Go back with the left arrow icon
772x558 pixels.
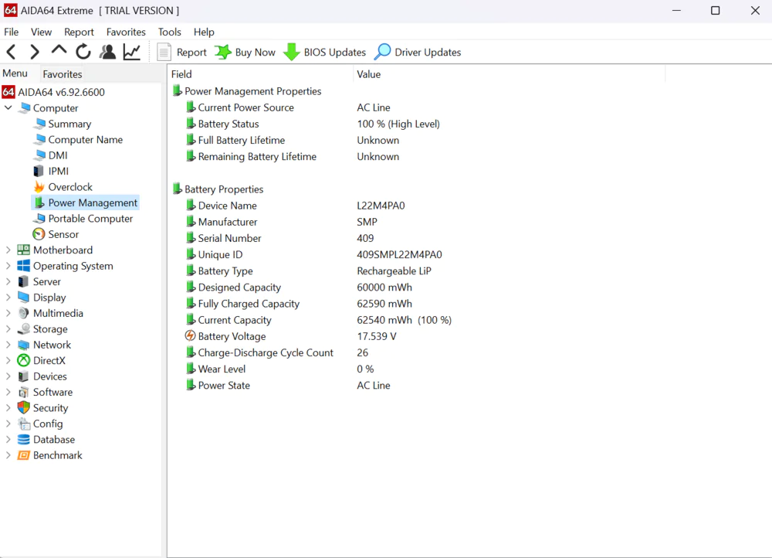(x=12, y=52)
